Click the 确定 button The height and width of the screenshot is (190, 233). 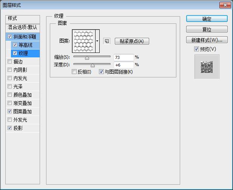click(x=207, y=19)
